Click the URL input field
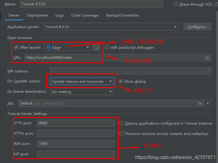Viewport: 218px width, 163px height. (x=118, y=58)
